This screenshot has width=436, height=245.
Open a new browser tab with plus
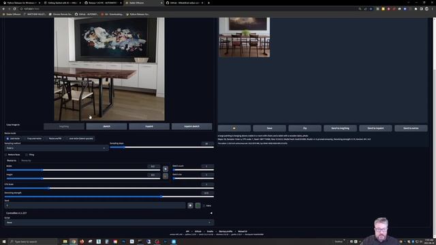point(209,3)
